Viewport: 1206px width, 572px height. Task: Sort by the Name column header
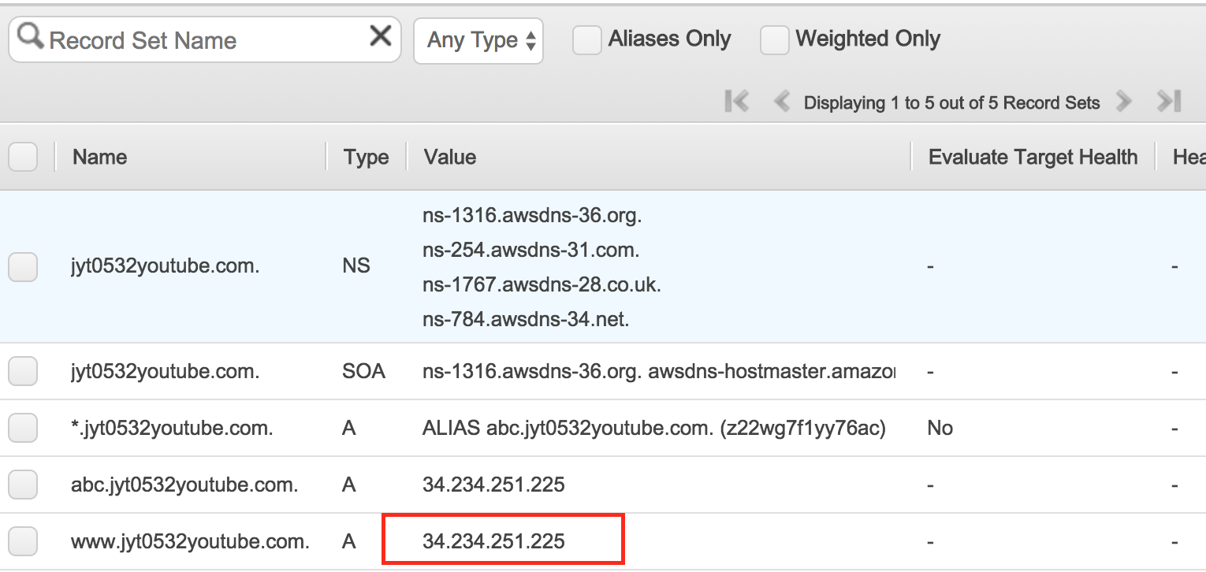100,157
